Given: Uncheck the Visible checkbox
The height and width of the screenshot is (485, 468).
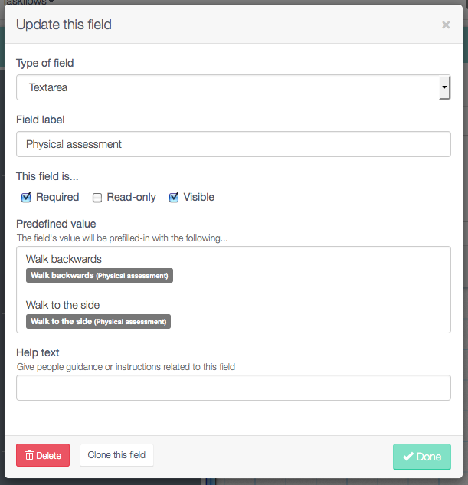Looking at the screenshot, I should coord(174,197).
